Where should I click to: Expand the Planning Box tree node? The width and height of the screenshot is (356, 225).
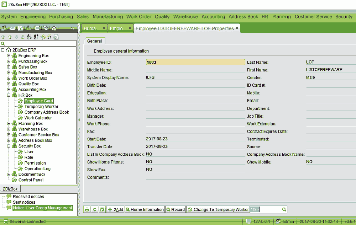[9, 123]
